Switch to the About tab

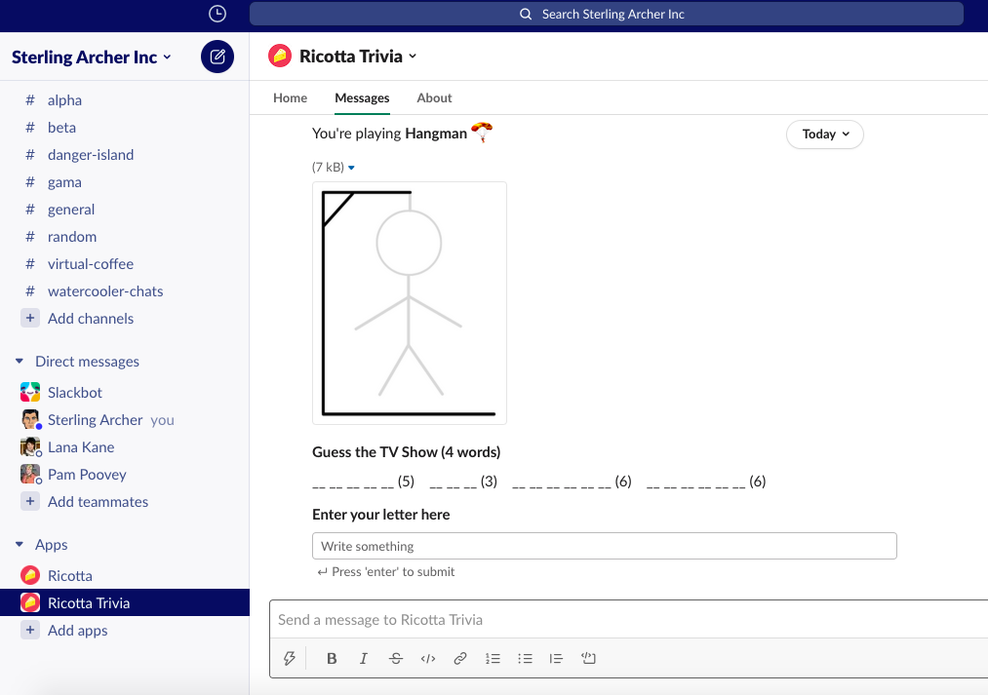(434, 97)
